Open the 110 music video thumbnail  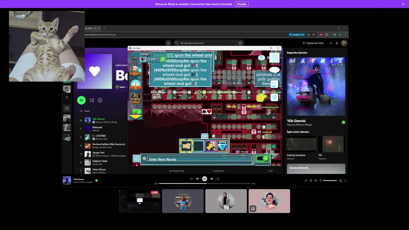tap(332, 144)
